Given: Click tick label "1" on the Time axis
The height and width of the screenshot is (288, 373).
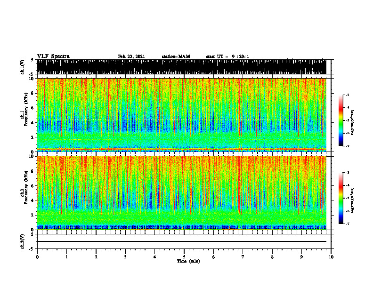Looking at the screenshot, I should [66, 257].
